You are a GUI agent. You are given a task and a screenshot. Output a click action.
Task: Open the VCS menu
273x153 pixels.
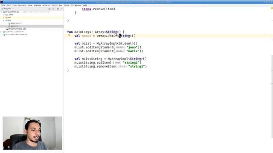tap(72, 6)
